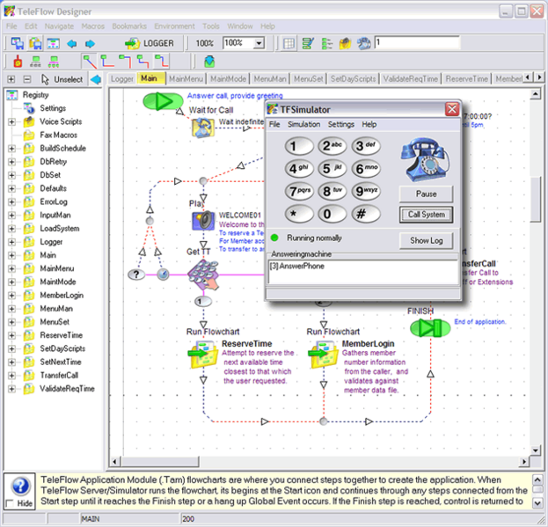Click the question mark oval node
Viewport: 548px width, 527px height.
(136, 274)
